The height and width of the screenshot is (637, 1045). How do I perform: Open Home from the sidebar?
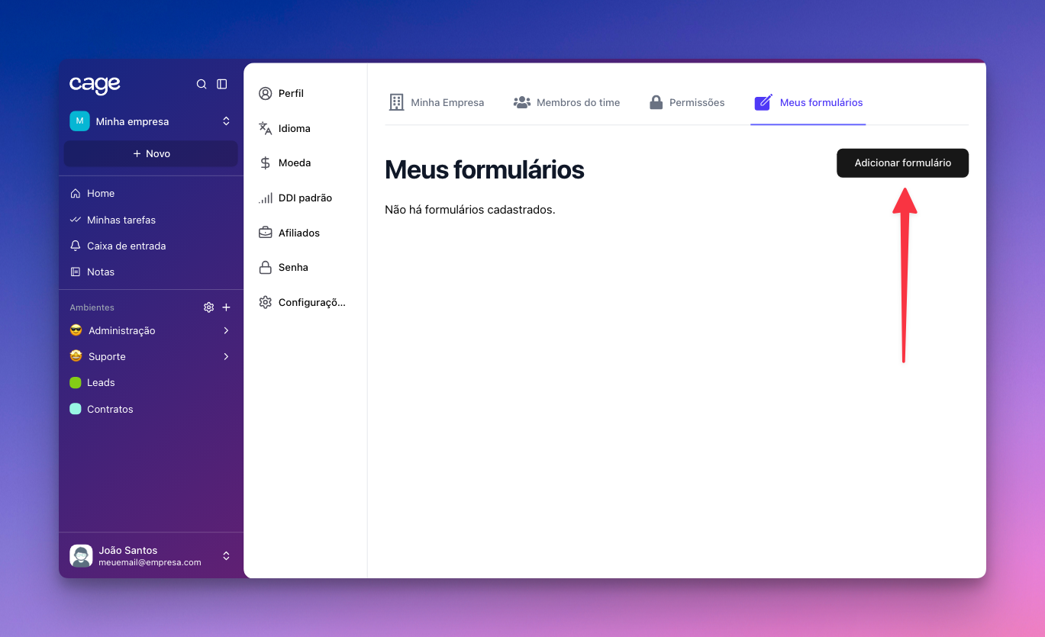[x=100, y=194]
